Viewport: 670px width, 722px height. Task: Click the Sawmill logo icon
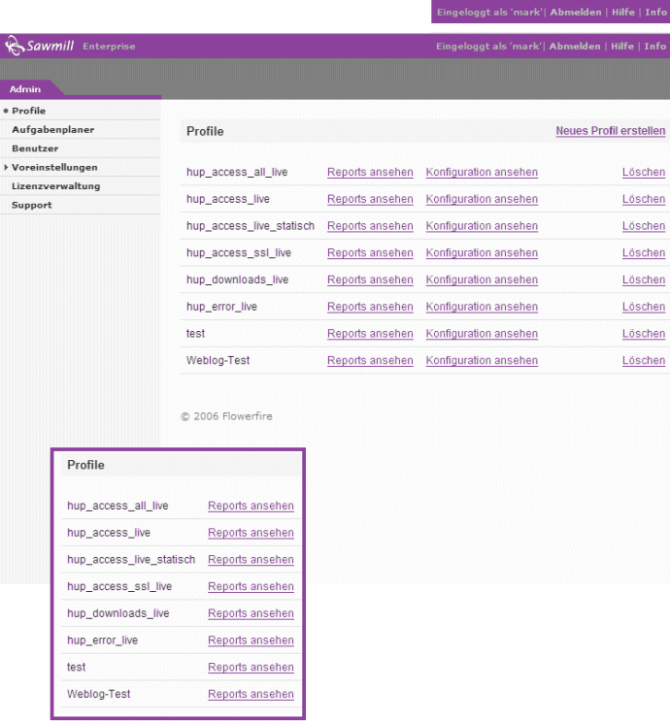click(15, 46)
